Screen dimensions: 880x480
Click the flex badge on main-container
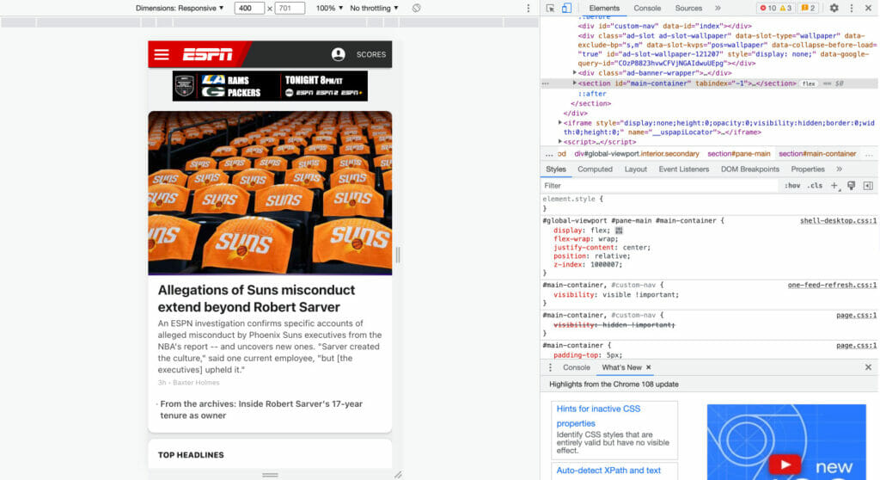pyautogui.click(x=809, y=83)
